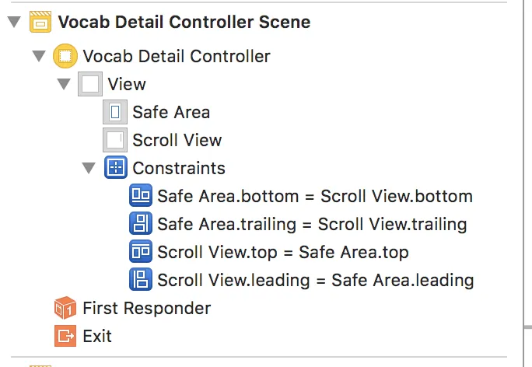532x367 pixels.
Task: Click the Scroll View.top constraint icon
Action: pos(140,252)
